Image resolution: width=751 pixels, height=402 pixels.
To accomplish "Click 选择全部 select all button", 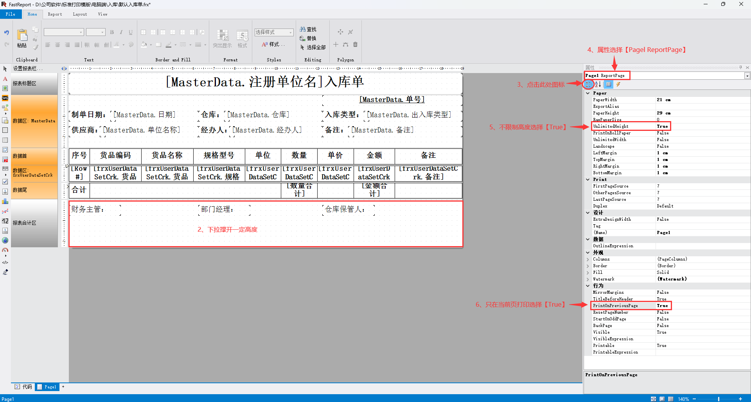I will pos(313,47).
